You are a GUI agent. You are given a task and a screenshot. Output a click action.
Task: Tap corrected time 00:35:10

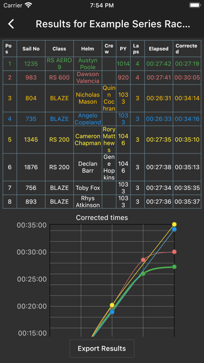pos(187,140)
